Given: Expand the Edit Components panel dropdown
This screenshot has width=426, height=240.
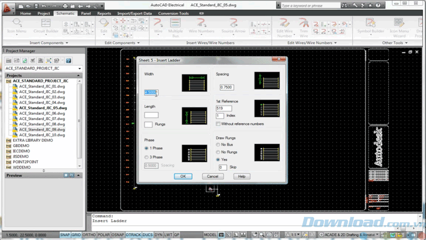Looking at the screenshot, I should point(138,43).
